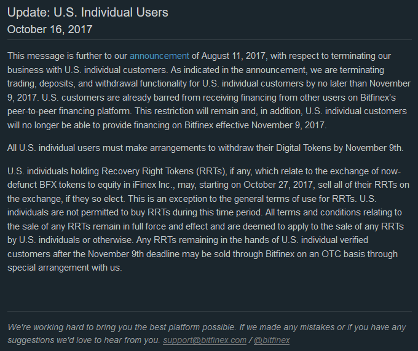Open the @bitfinex Twitter handle link

point(272,341)
